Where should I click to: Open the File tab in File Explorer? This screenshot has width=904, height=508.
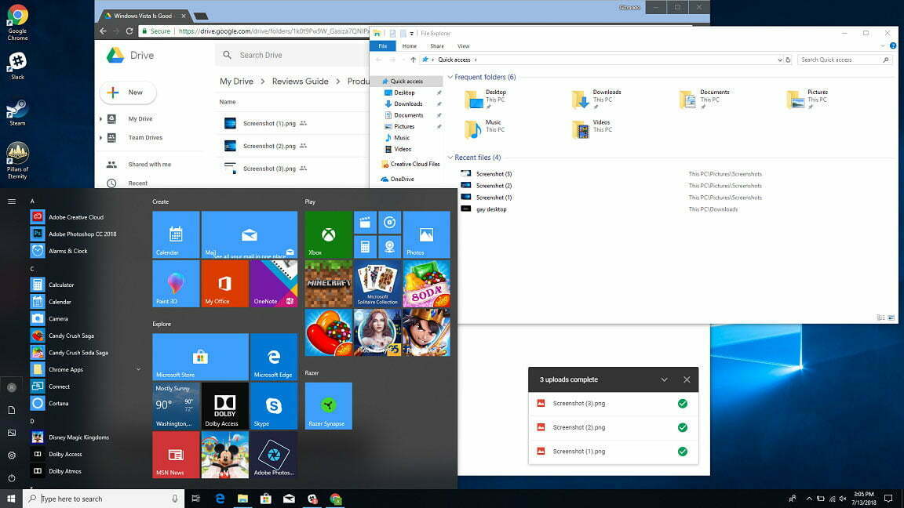click(x=383, y=46)
